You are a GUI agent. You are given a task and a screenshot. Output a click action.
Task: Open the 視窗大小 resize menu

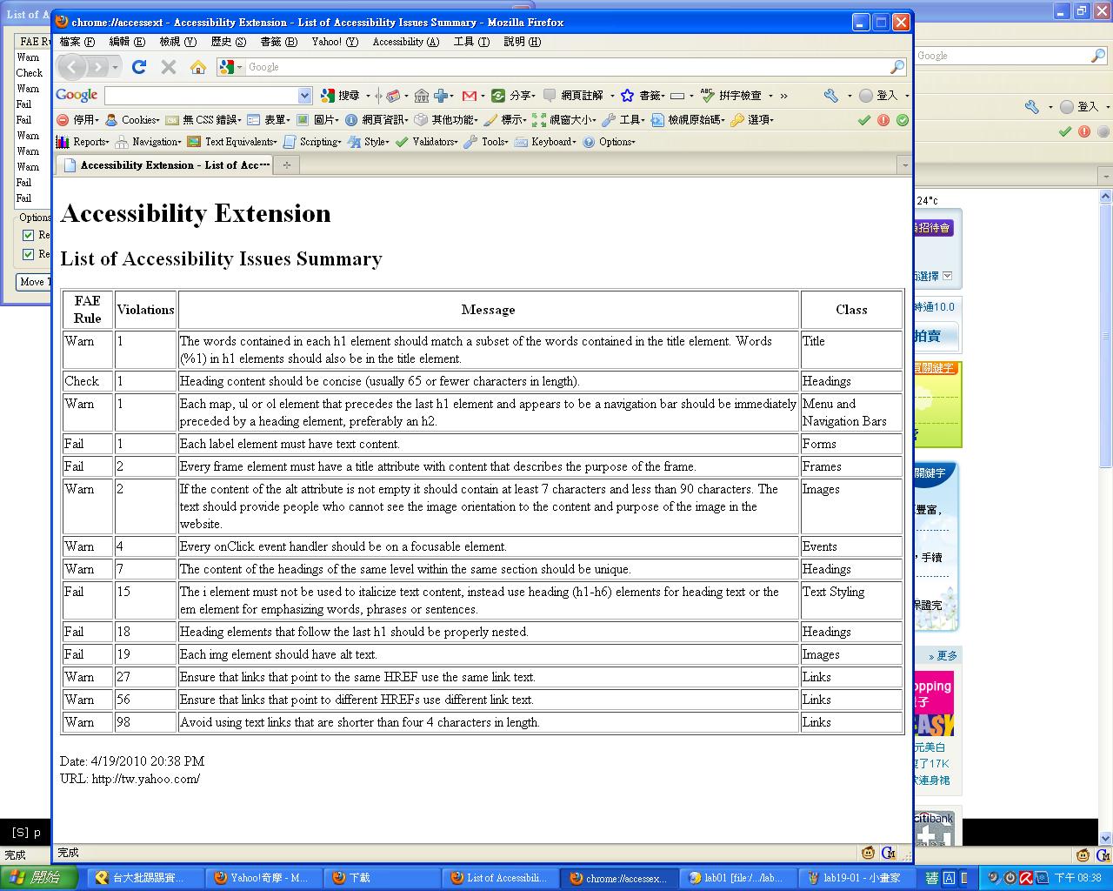564,120
